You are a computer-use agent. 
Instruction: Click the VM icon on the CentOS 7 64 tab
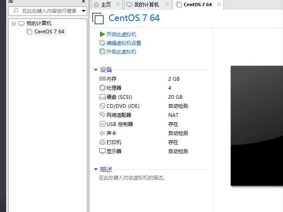[x=179, y=5]
